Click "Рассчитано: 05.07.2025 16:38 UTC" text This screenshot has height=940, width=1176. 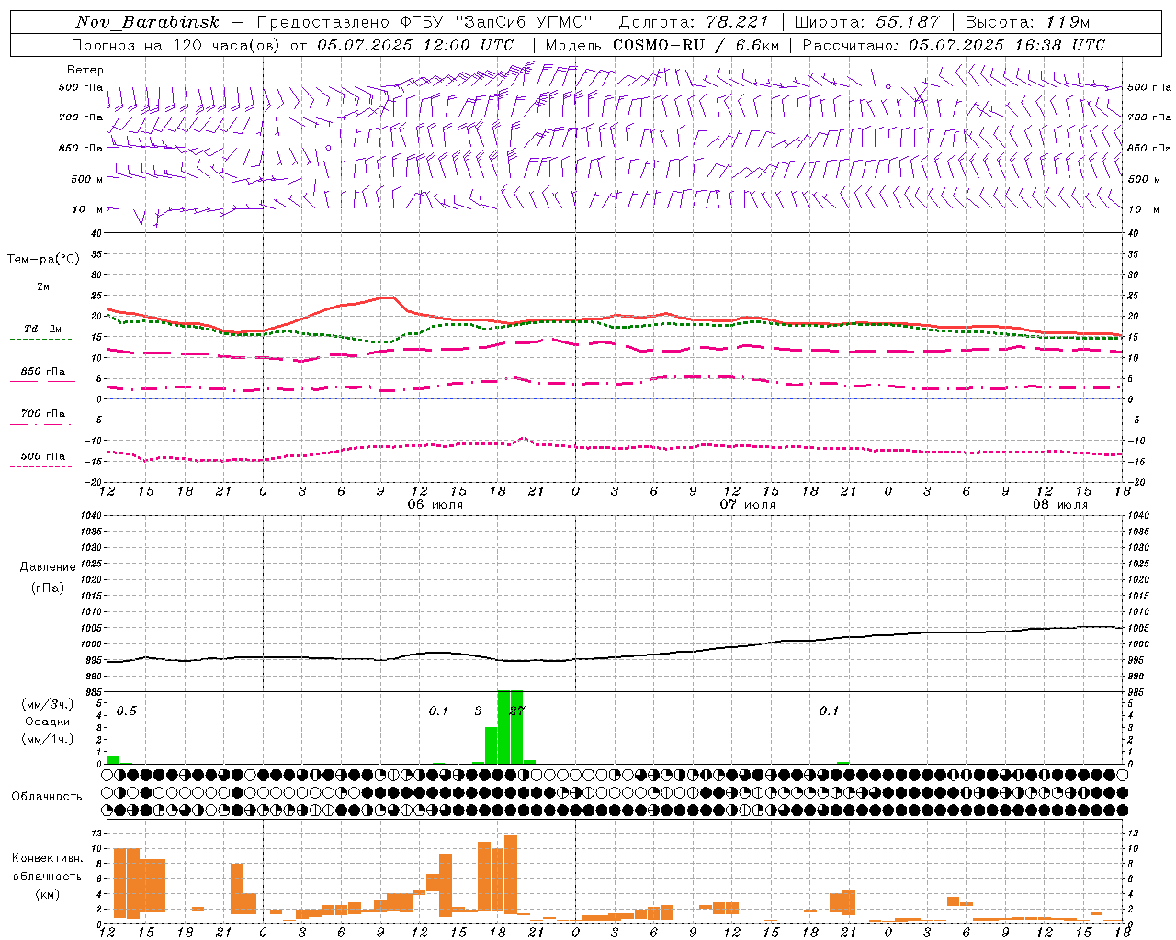click(x=954, y=45)
